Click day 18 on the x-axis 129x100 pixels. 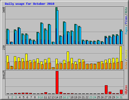coord(72,97)
